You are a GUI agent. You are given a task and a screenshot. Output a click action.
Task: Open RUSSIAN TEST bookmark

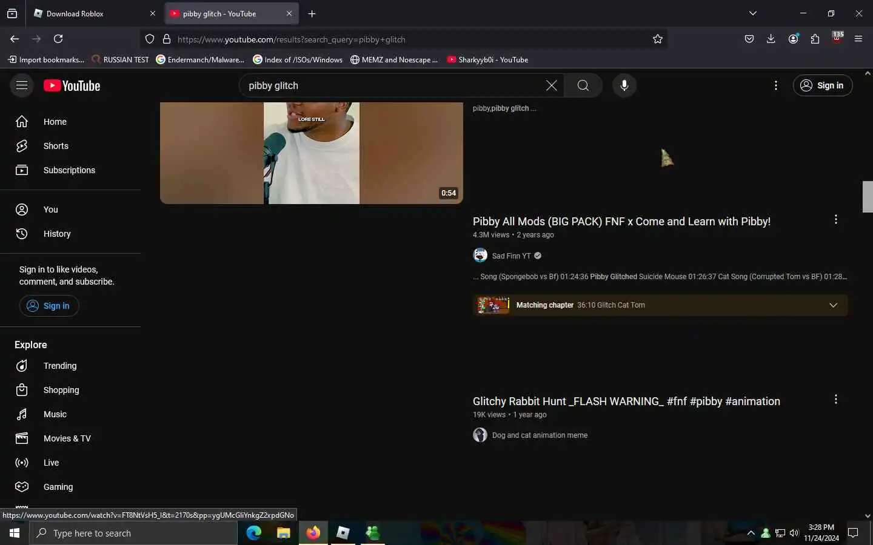point(120,59)
